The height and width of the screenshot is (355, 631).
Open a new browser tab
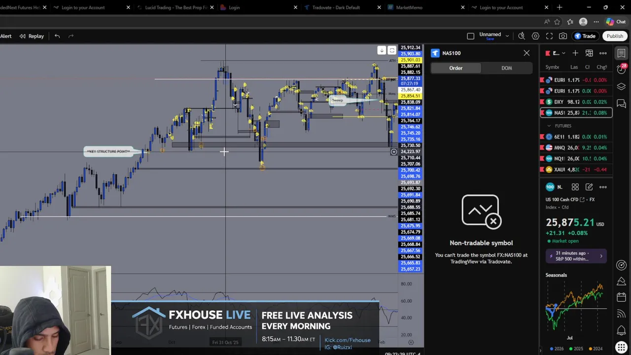(560, 7)
